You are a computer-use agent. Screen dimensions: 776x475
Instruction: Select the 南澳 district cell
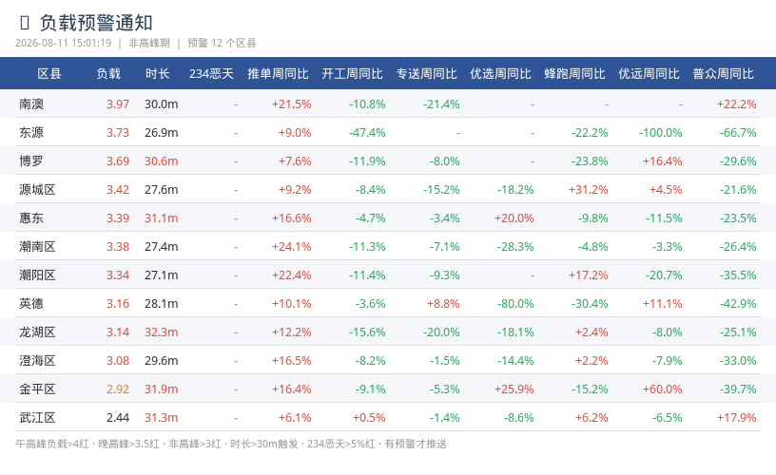31,104
